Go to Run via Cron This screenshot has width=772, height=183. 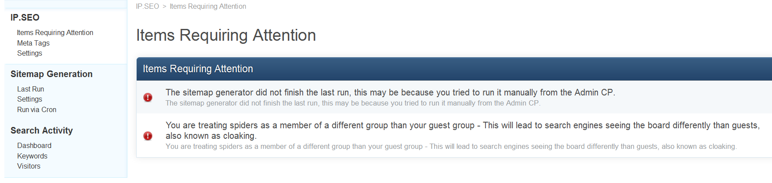click(x=36, y=110)
